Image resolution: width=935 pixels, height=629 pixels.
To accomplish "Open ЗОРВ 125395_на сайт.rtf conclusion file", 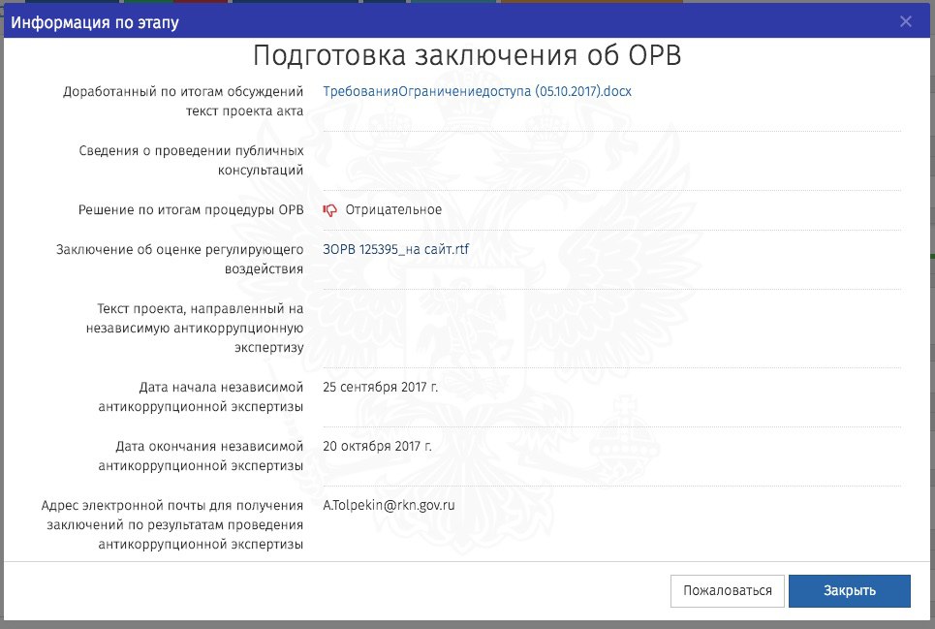I will pyautogui.click(x=396, y=249).
